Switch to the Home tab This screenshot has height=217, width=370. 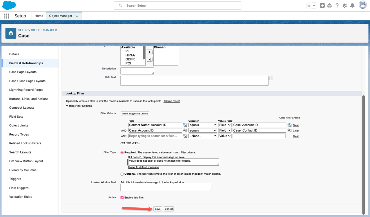pos(39,16)
